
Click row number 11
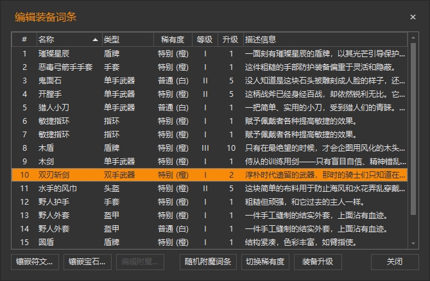pyautogui.click(x=24, y=189)
